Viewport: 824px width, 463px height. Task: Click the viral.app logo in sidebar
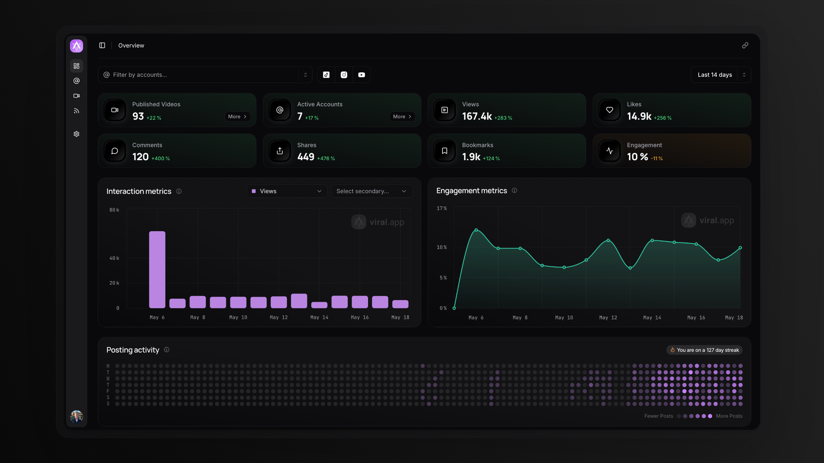(x=77, y=46)
